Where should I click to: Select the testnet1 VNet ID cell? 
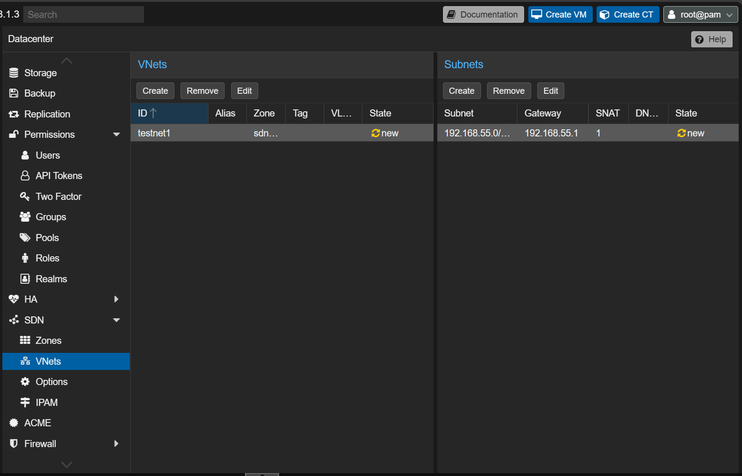coord(170,133)
